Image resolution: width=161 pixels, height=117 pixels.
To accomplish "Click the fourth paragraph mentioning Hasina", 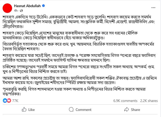I will (x=79, y=58).
